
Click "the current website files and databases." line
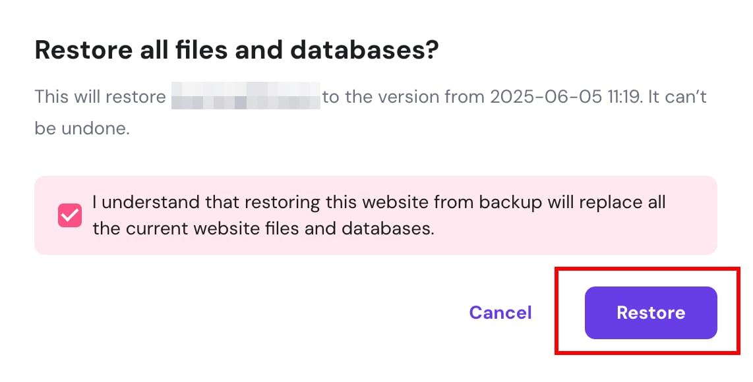coord(263,229)
